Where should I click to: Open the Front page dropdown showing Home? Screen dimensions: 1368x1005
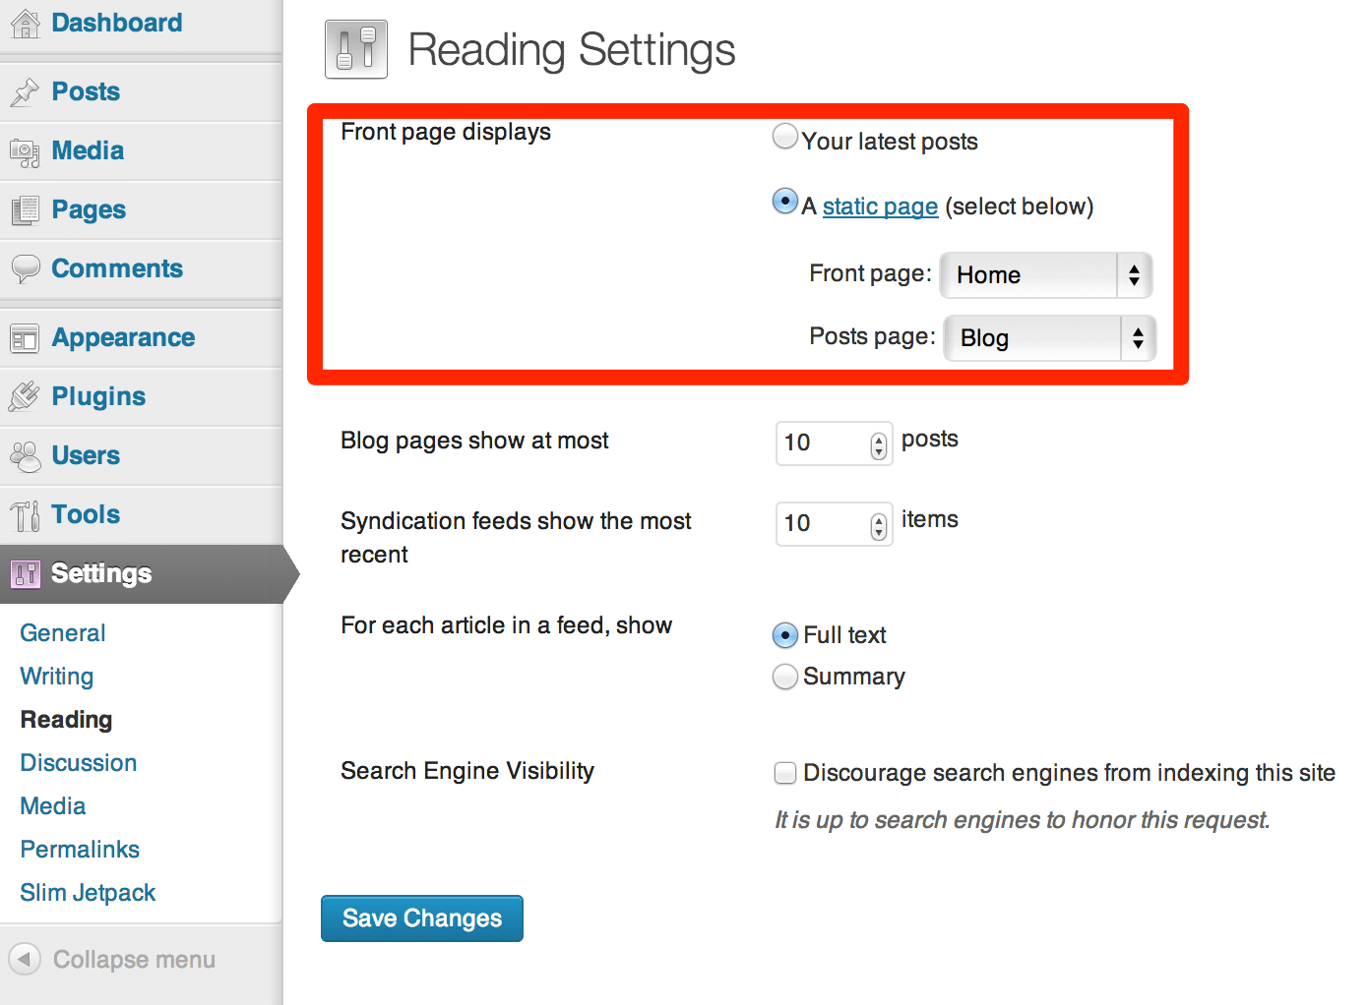click(1045, 275)
